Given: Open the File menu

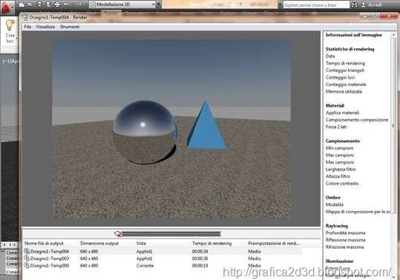Looking at the screenshot, I should [27, 27].
